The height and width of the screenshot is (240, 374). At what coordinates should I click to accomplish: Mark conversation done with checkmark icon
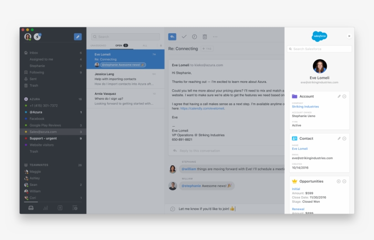184,37
